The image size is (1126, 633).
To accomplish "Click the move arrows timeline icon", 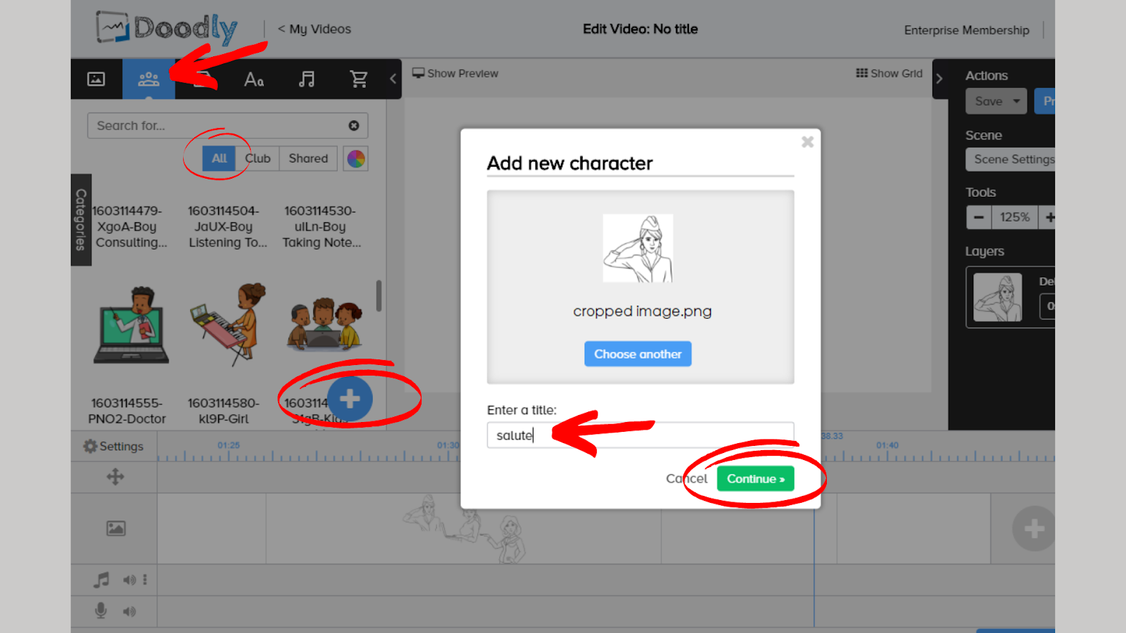I will tap(115, 477).
